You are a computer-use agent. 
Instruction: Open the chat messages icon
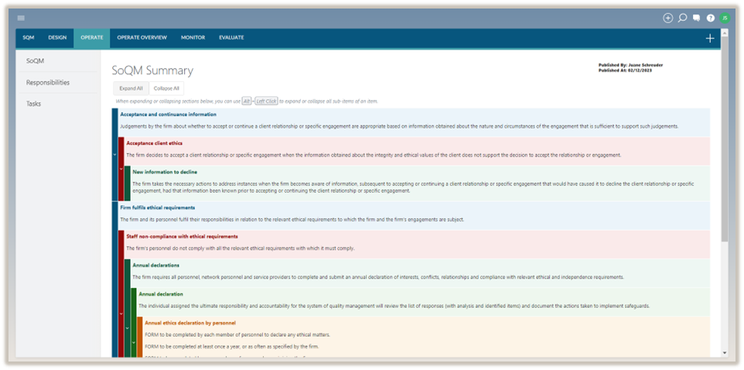point(697,18)
